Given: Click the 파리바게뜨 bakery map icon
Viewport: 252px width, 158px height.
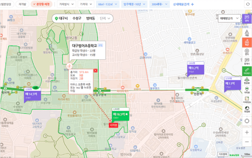Looking at the screenshot, I should pos(122,88).
